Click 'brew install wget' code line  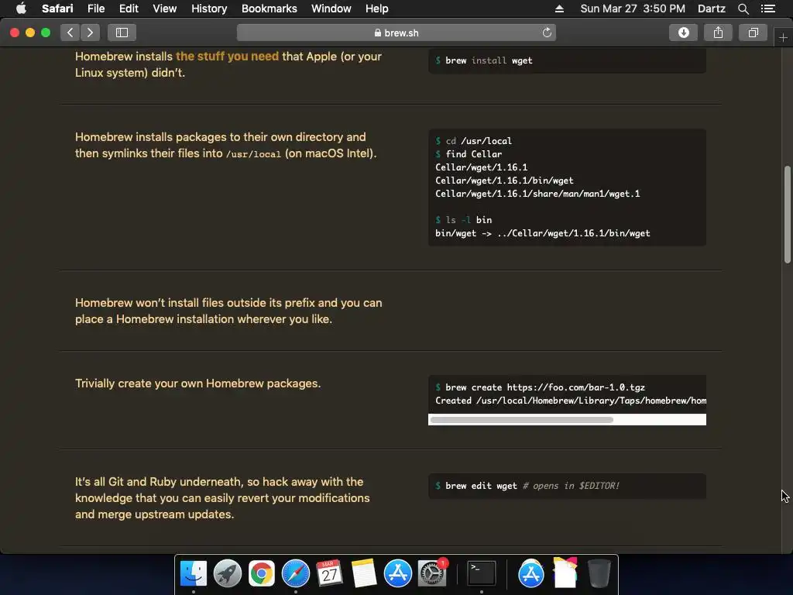484,60
